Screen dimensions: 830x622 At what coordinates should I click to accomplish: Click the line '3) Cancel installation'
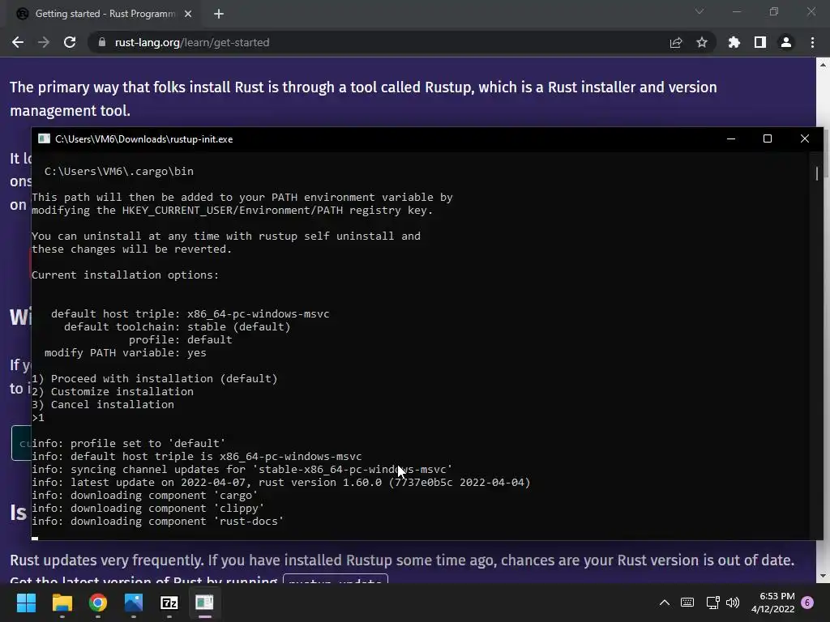tap(103, 405)
